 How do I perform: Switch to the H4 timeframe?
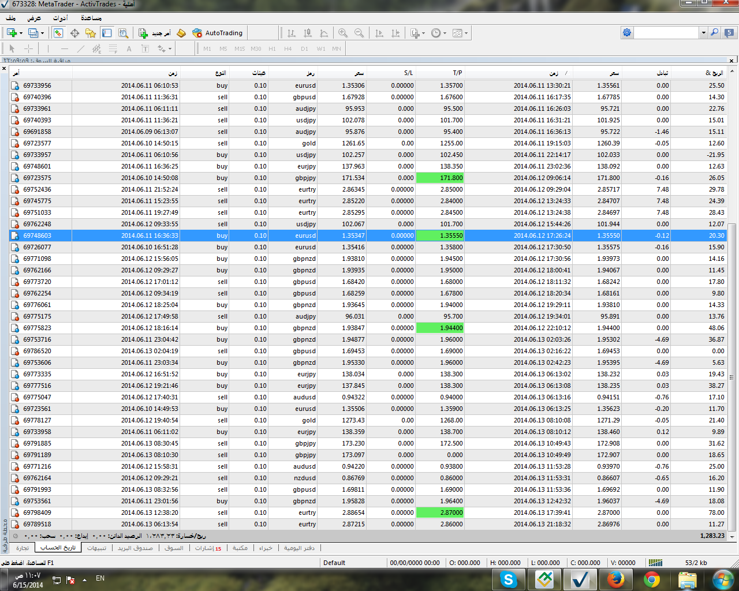point(288,49)
